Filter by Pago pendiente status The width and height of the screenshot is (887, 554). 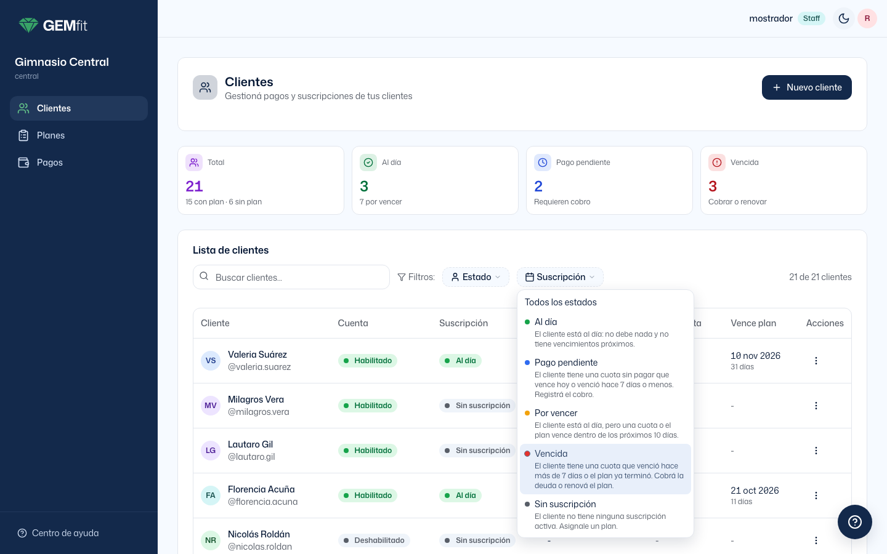606,378
